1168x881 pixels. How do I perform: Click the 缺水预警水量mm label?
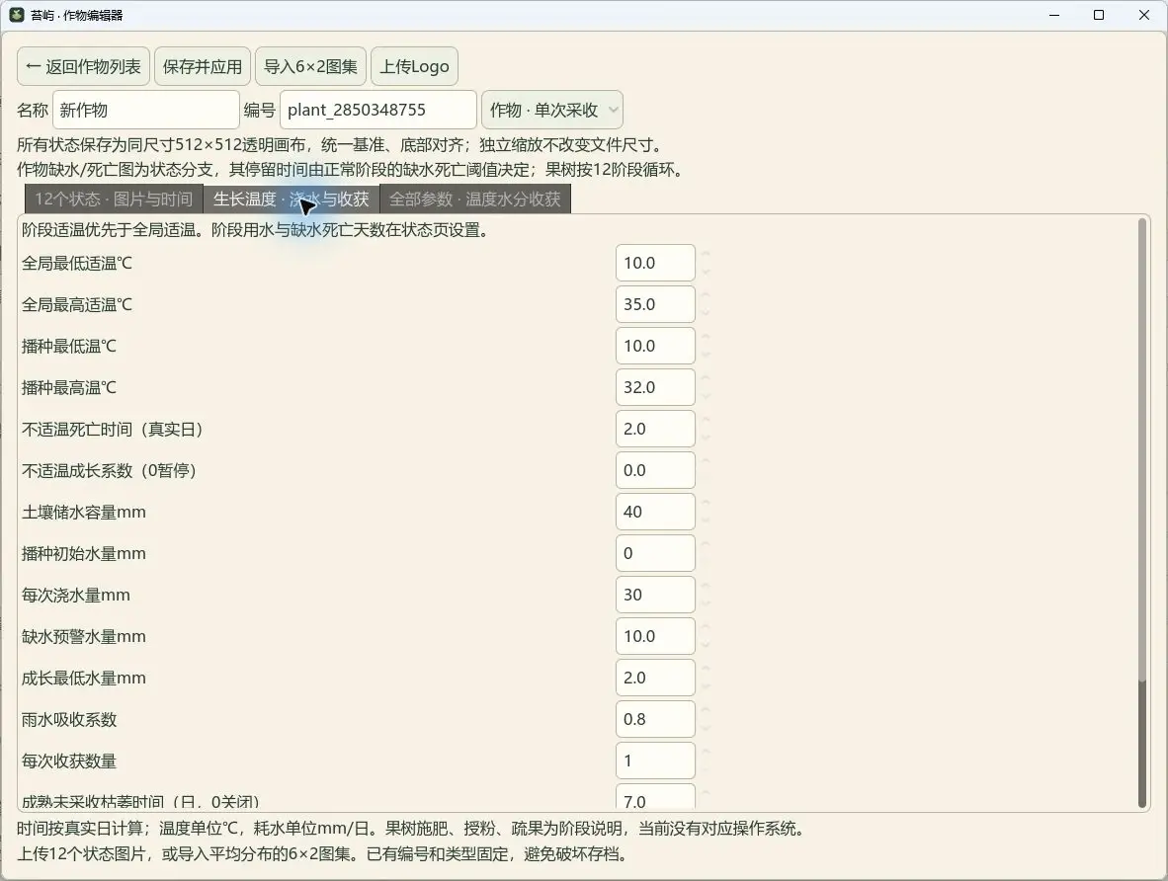(x=83, y=637)
